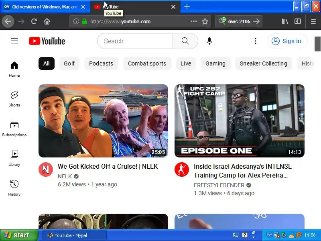Open page actions three-dot menu in address bar

pyautogui.click(x=194, y=21)
